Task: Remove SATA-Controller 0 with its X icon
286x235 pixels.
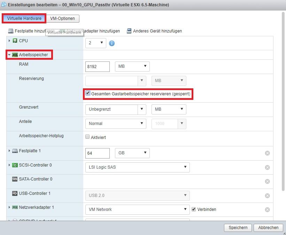Action: (x=268, y=182)
